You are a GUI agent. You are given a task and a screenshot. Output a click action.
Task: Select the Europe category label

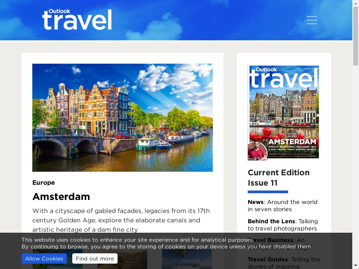pos(44,182)
